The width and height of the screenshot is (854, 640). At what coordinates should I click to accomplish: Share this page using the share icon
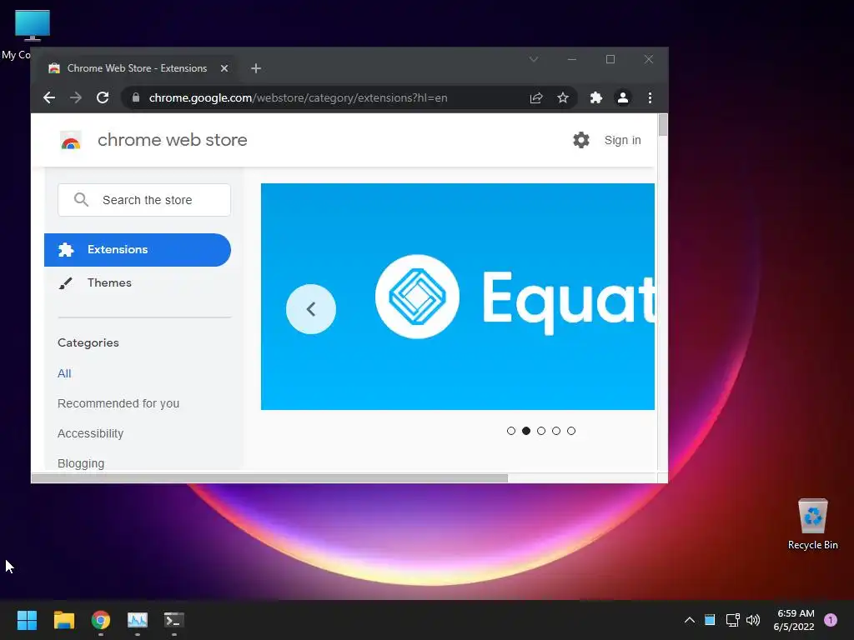click(x=536, y=97)
